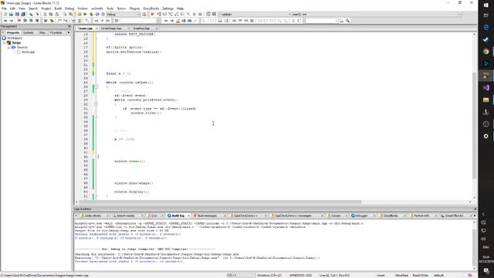
Task: Collapse the Sources folder node
Action: (x=8, y=47)
